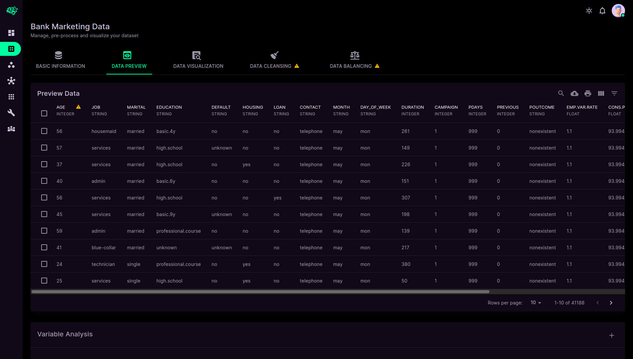Click AGE column warning triangle
The width and height of the screenshot is (633, 359).
click(78, 107)
